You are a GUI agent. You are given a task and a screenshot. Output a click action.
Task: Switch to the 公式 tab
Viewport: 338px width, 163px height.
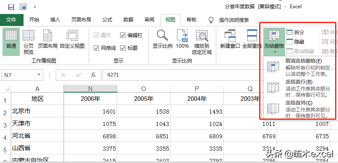(107, 20)
